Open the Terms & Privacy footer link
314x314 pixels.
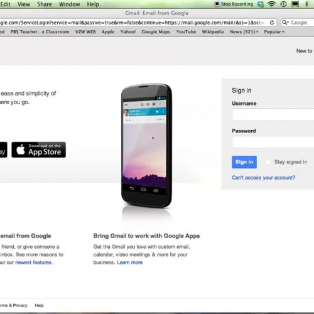point(14,305)
